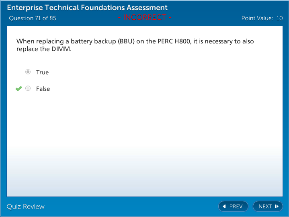Select the True radio button
This screenshot has height=217, width=289.
[28, 72]
